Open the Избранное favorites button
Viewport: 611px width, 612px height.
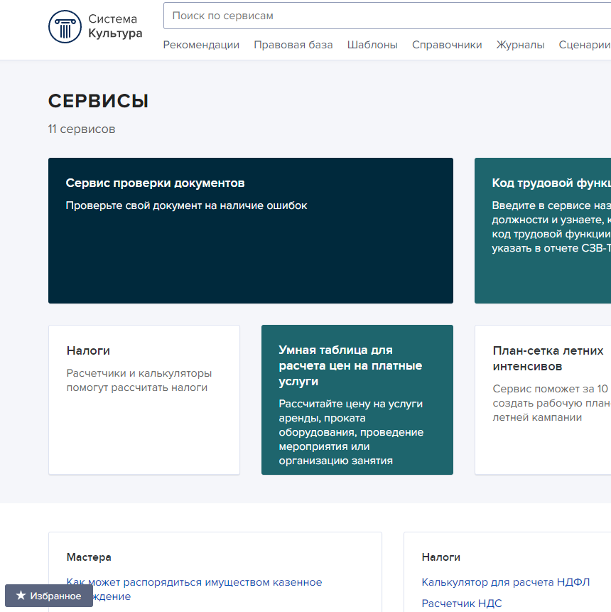click(x=49, y=596)
